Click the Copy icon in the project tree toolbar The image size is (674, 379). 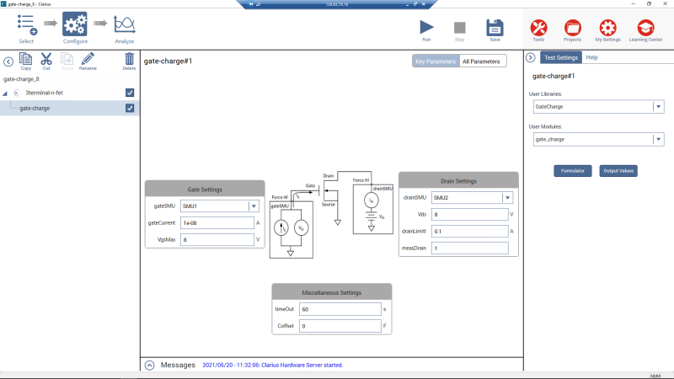coord(25,59)
